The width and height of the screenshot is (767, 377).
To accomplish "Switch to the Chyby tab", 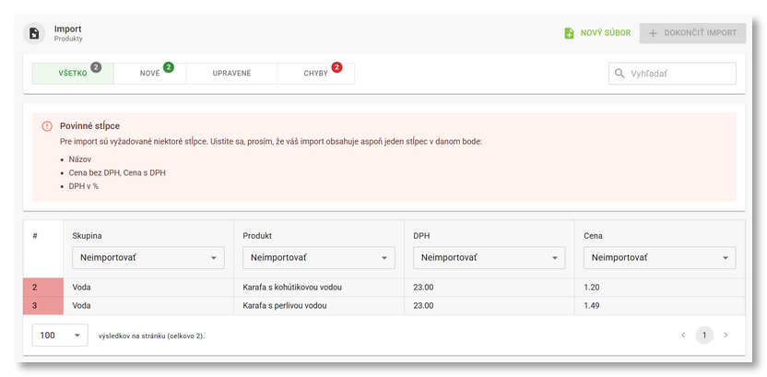I will (316, 74).
